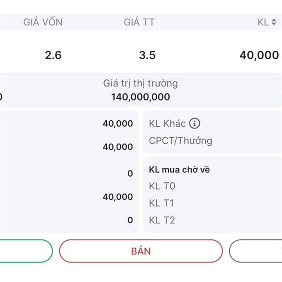Select the GIÁ VỐN column header
The height and width of the screenshot is (282, 282).
click(43, 22)
